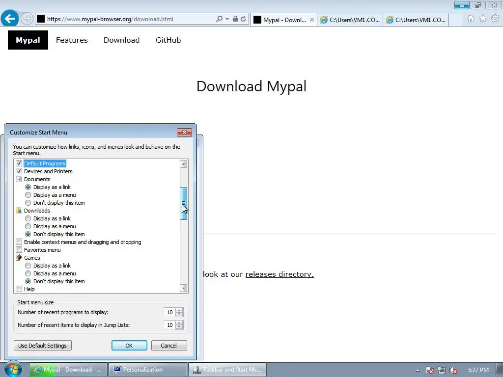Screen dimensions: 503x377
Task: Switch to the Mypal - Download tab
Action: coord(283,20)
